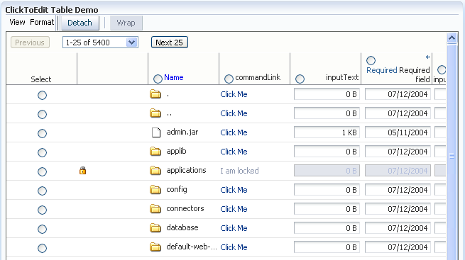
Task: Sort by the Name column header link
Action: (x=174, y=77)
